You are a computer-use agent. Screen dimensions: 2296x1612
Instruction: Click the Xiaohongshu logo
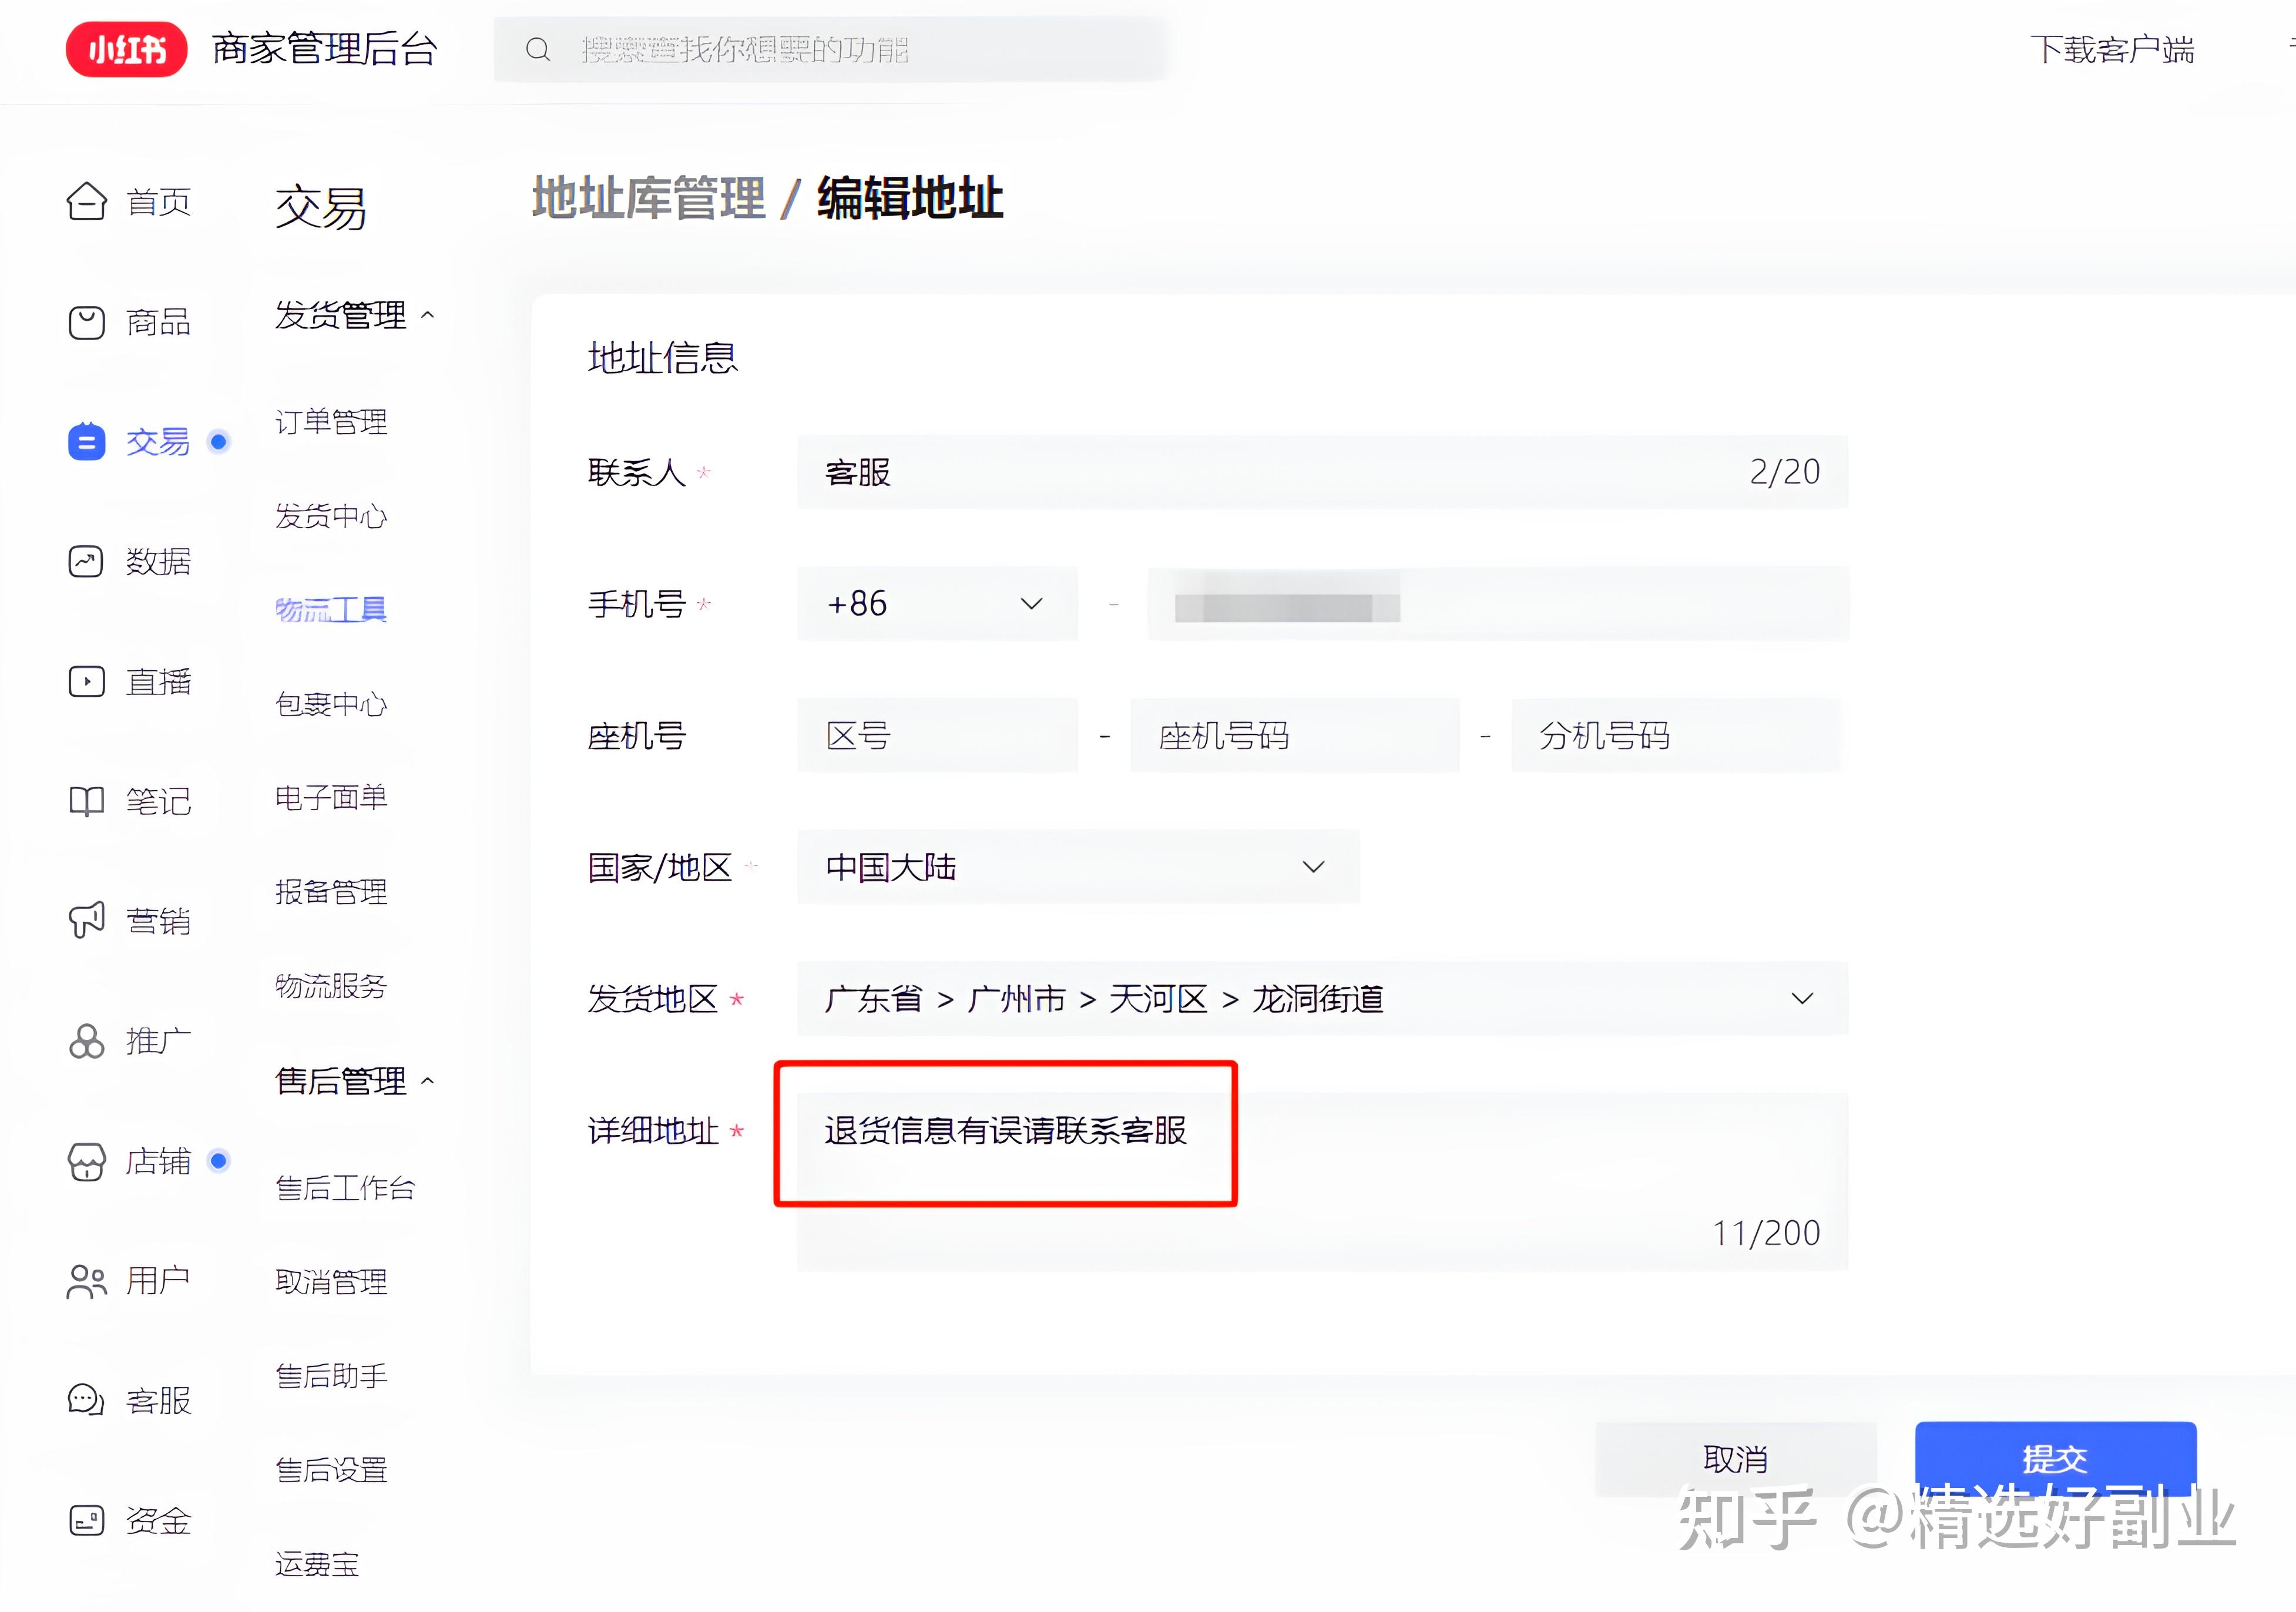tap(126, 48)
